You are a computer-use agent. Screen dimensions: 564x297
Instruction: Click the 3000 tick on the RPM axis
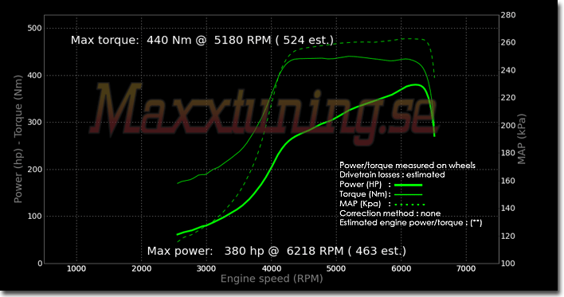pyautogui.click(x=206, y=268)
